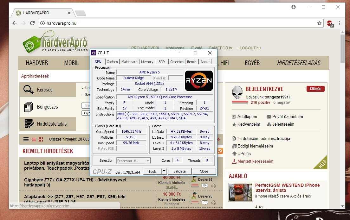
Task: Expand the CPU-Z Tools dropdown arrow
Action: (164, 171)
